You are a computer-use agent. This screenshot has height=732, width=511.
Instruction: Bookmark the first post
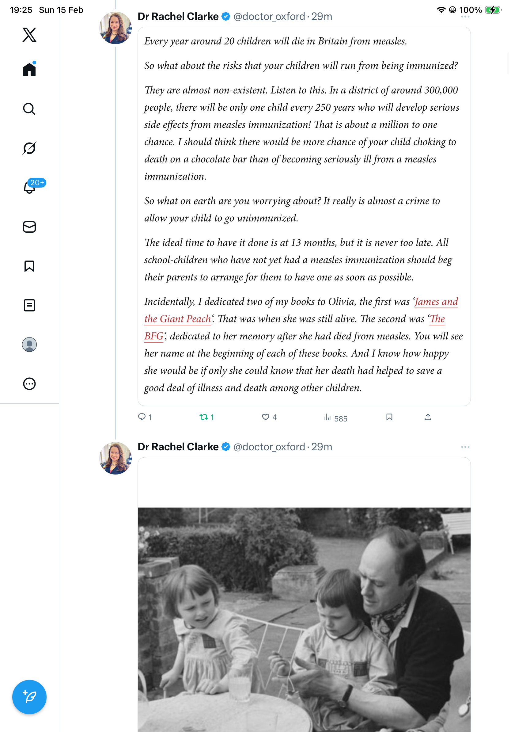point(389,417)
